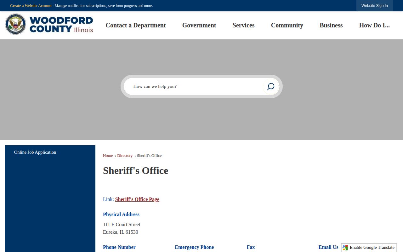403x252 pixels.
Task: Click the Woodford County seal logo
Action: (x=16, y=24)
